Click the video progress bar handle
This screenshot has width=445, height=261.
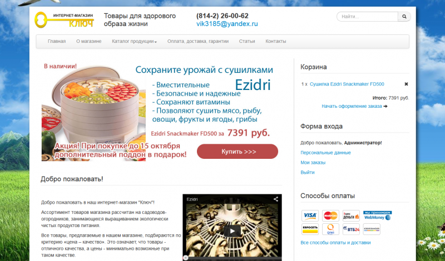tap(186, 258)
